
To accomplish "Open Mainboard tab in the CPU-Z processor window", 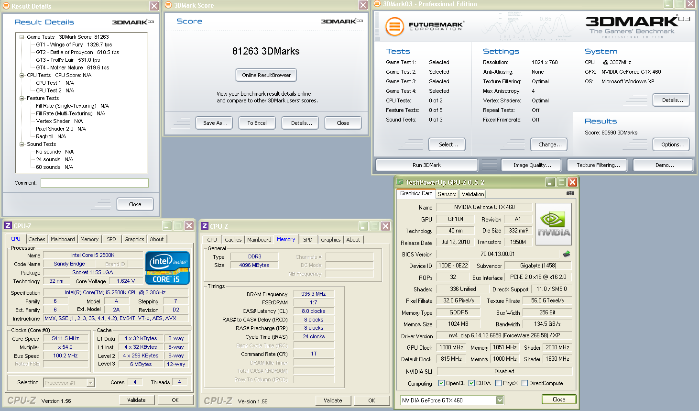I will click(63, 239).
